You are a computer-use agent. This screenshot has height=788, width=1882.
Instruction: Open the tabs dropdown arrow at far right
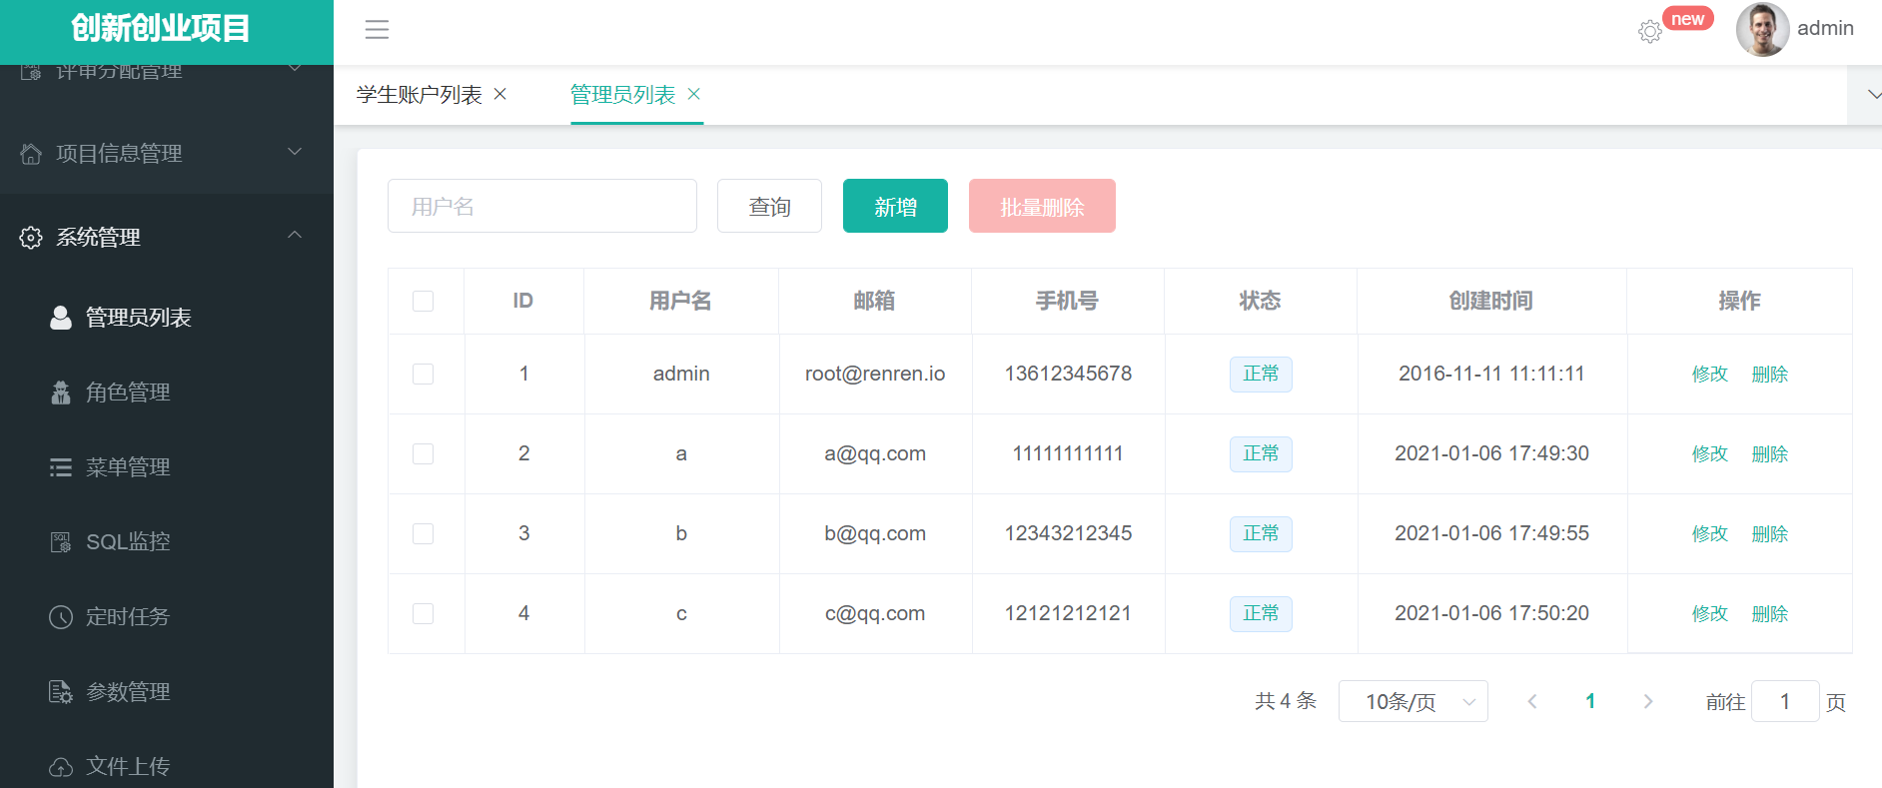click(x=1873, y=95)
